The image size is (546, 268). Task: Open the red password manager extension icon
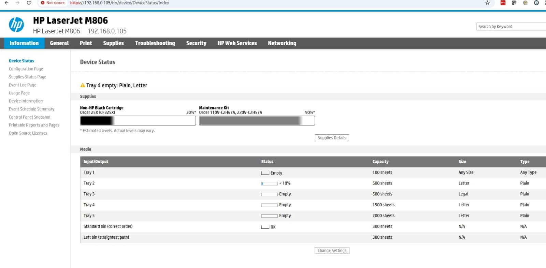coord(503,3)
